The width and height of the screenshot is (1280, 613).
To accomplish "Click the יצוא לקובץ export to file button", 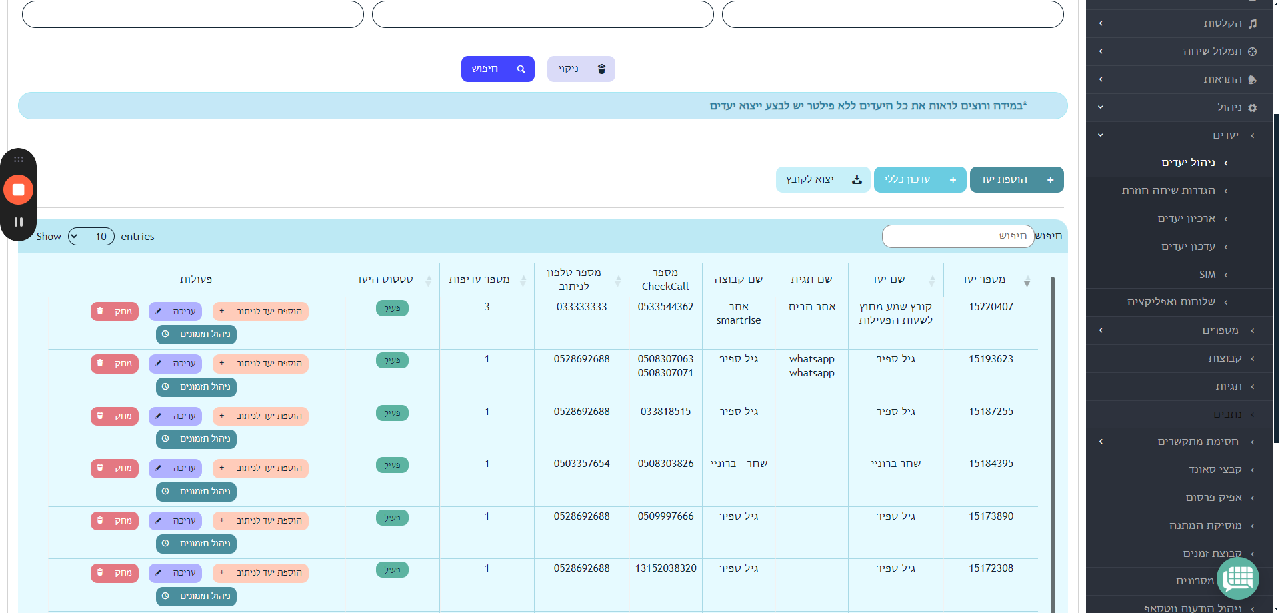I will point(823,179).
